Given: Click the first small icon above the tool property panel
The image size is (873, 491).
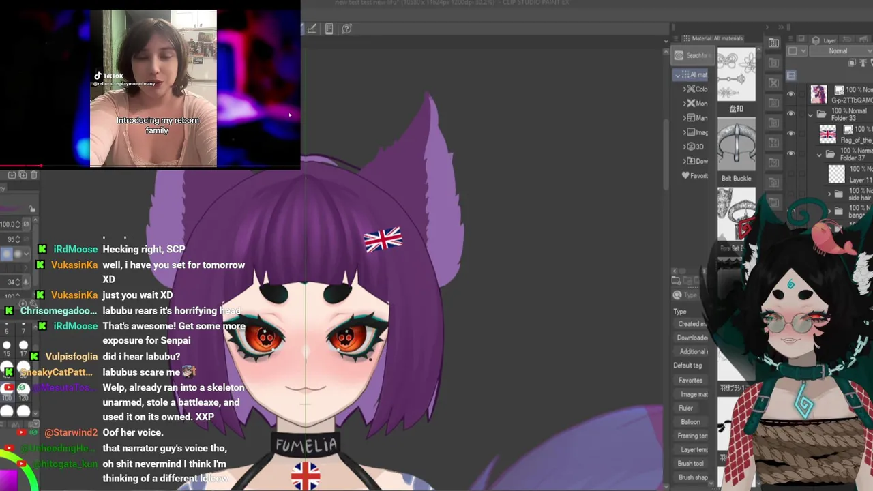Looking at the screenshot, I should (12, 175).
